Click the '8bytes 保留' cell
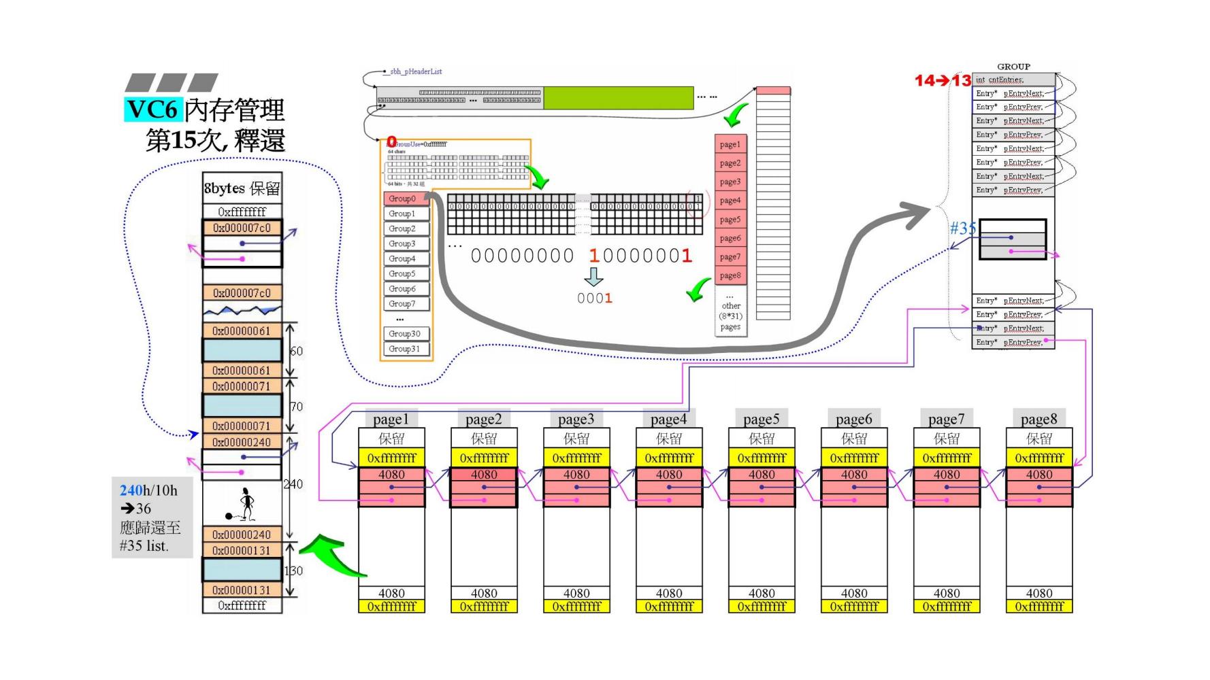This screenshot has height=680, width=1210. coord(242,188)
